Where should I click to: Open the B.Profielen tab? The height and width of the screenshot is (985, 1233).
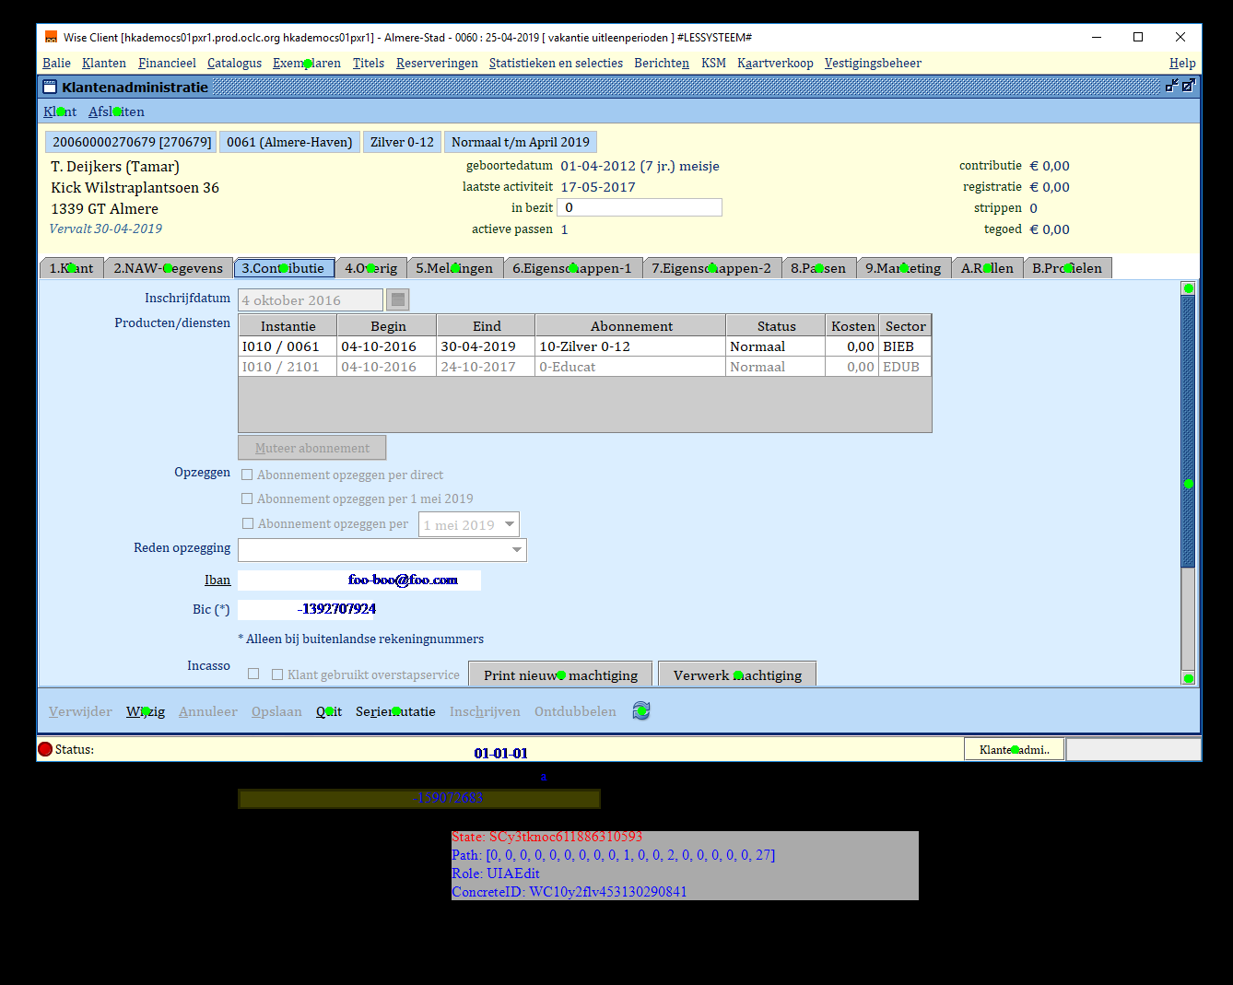(1067, 268)
